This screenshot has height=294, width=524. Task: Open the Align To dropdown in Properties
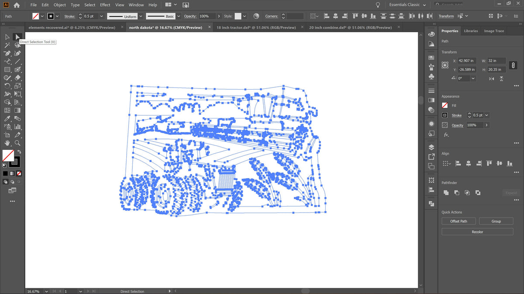[x=446, y=163]
